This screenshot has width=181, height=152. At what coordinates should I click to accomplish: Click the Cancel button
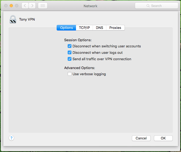[x=141, y=138]
